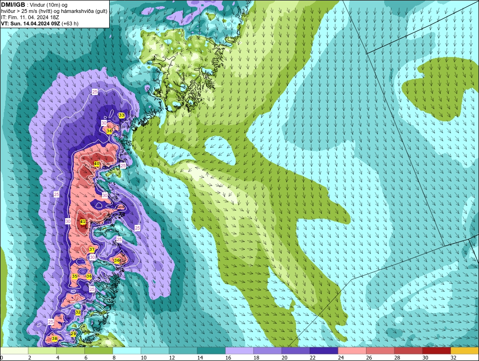Click the legend scale value 28
The width and height of the screenshot is (479, 361).
(397, 357)
